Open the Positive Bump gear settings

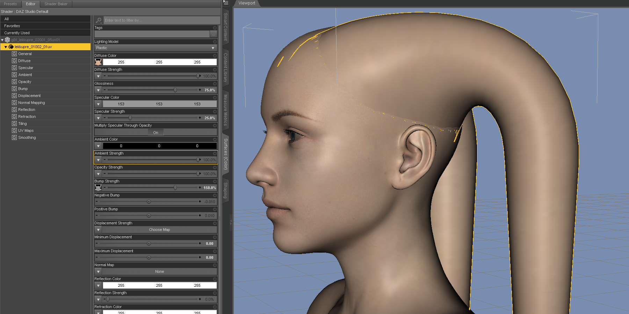click(215, 209)
